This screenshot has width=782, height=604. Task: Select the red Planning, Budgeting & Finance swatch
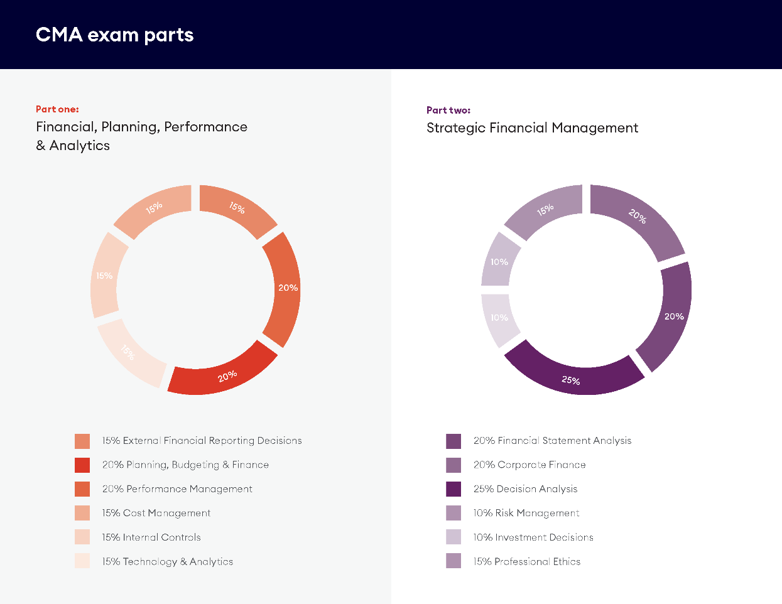(x=82, y=465)
